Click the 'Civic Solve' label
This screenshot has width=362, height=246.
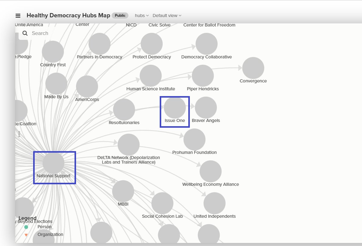coord(159,25)
